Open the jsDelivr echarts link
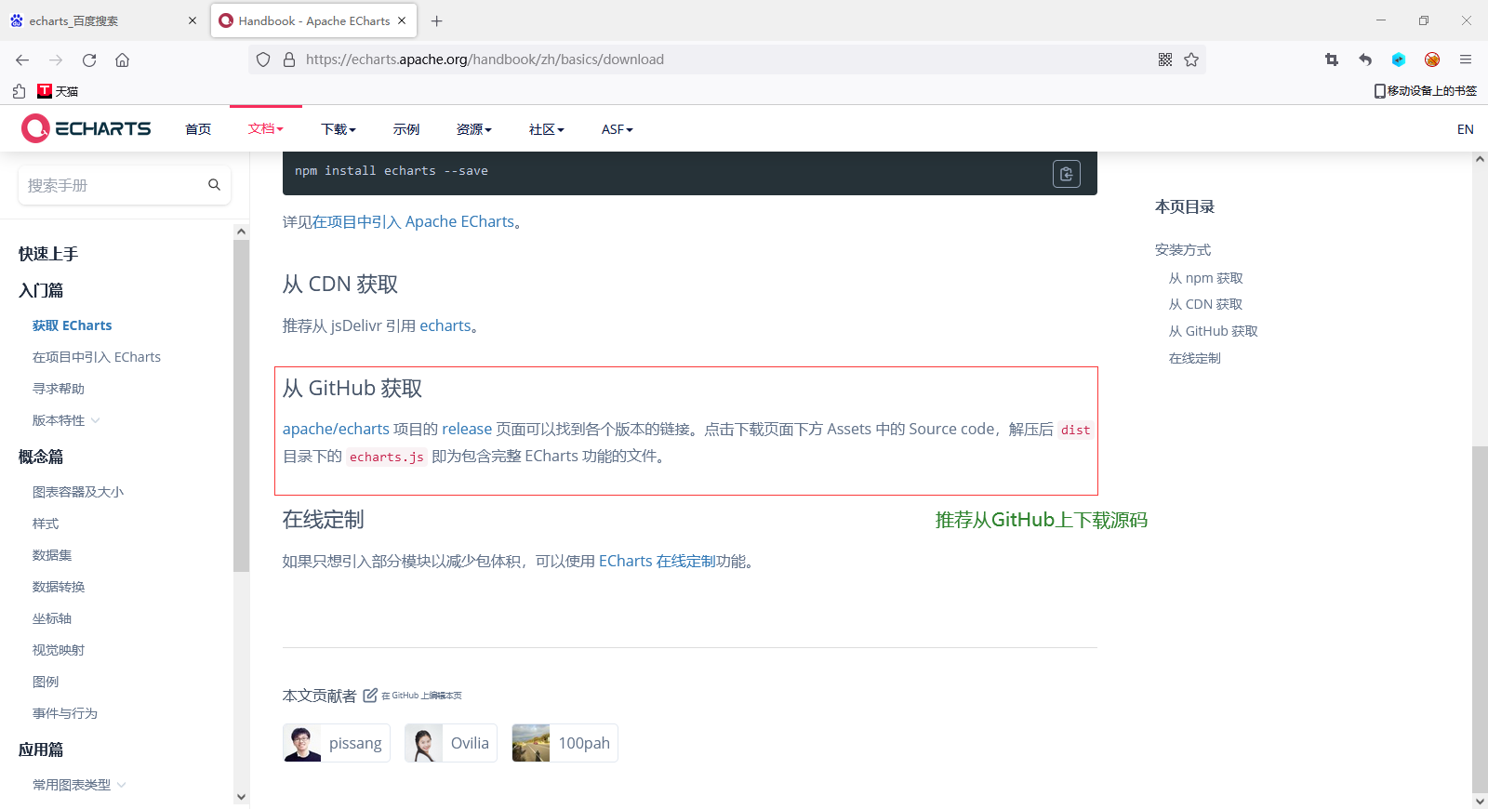The height and width of the screenshot is (809, 1488). click(x=445, y=325)
